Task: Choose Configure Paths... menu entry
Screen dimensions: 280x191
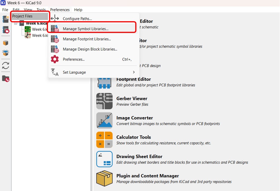Action: tap(94, 19)
